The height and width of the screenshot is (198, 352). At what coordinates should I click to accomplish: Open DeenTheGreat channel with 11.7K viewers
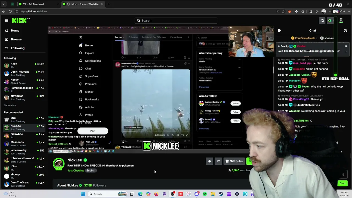pos(24,73)
